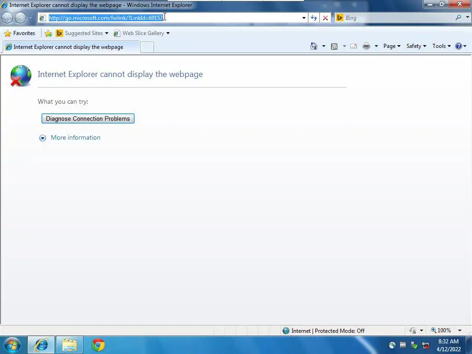Click the RSS feeds icon

point(334,46)
